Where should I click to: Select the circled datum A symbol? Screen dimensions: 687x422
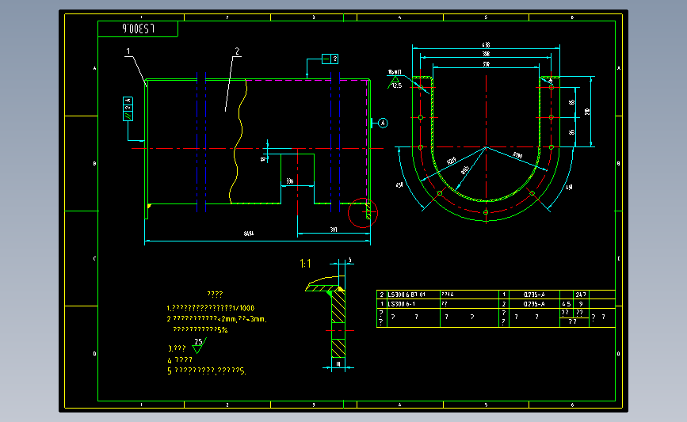tap(383, 123)
